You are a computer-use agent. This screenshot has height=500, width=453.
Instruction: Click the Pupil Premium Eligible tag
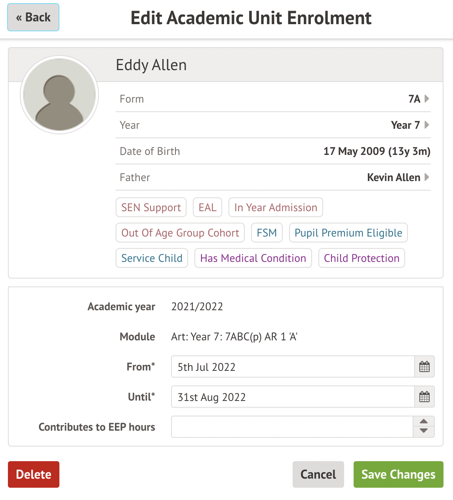pos(348,233)
